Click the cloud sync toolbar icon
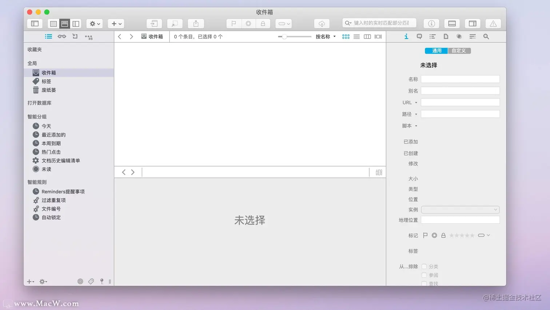This screenshot has width=550, height=310. [x=322, y=24]
